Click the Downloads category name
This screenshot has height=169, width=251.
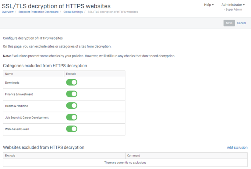click(12, 83)
